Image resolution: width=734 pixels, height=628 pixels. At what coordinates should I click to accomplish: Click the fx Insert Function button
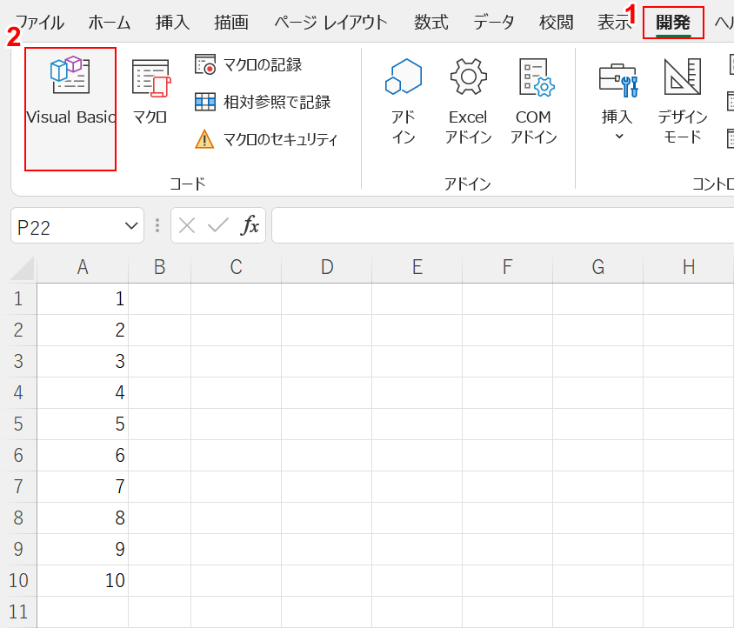click(250, 226)
